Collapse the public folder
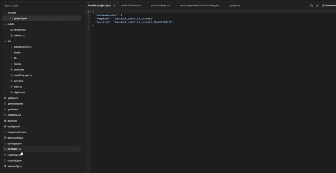Image resolution: width=336 pixels, height=173 pixels. 5,24
